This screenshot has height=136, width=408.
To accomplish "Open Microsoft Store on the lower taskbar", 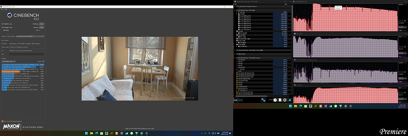I will point(101,133).
